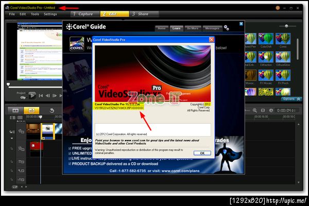Viewport: 309px width, 206px height.
Task: Toggle ripple editing for Overlay Track
Action: [x=12, y=148]
